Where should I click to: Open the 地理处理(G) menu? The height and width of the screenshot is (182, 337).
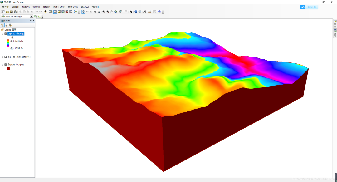(x=59, y=7)
